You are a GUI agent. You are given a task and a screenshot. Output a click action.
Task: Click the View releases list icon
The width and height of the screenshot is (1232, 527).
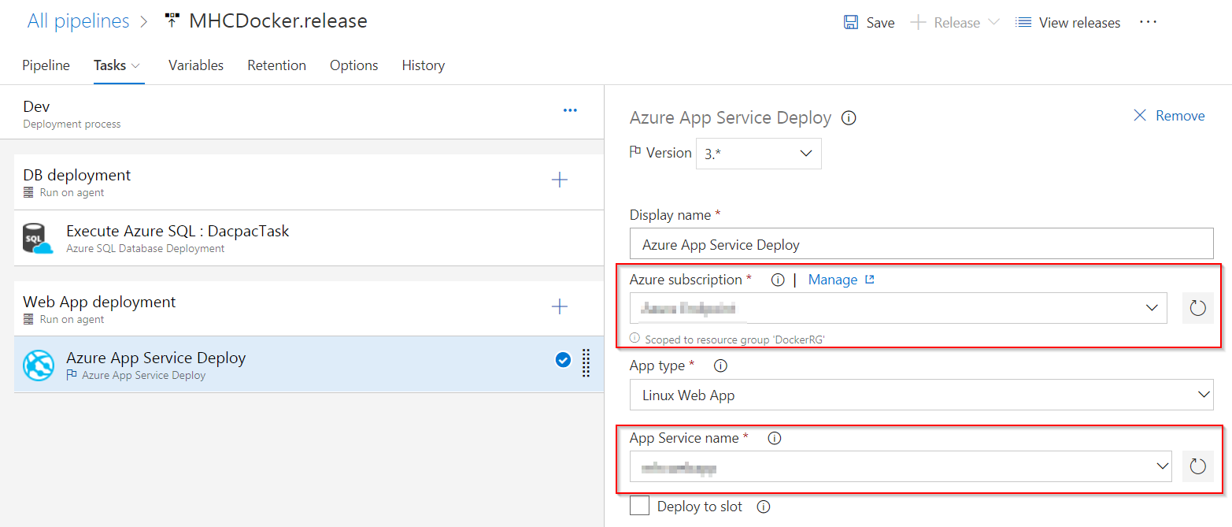(1023, 22)
